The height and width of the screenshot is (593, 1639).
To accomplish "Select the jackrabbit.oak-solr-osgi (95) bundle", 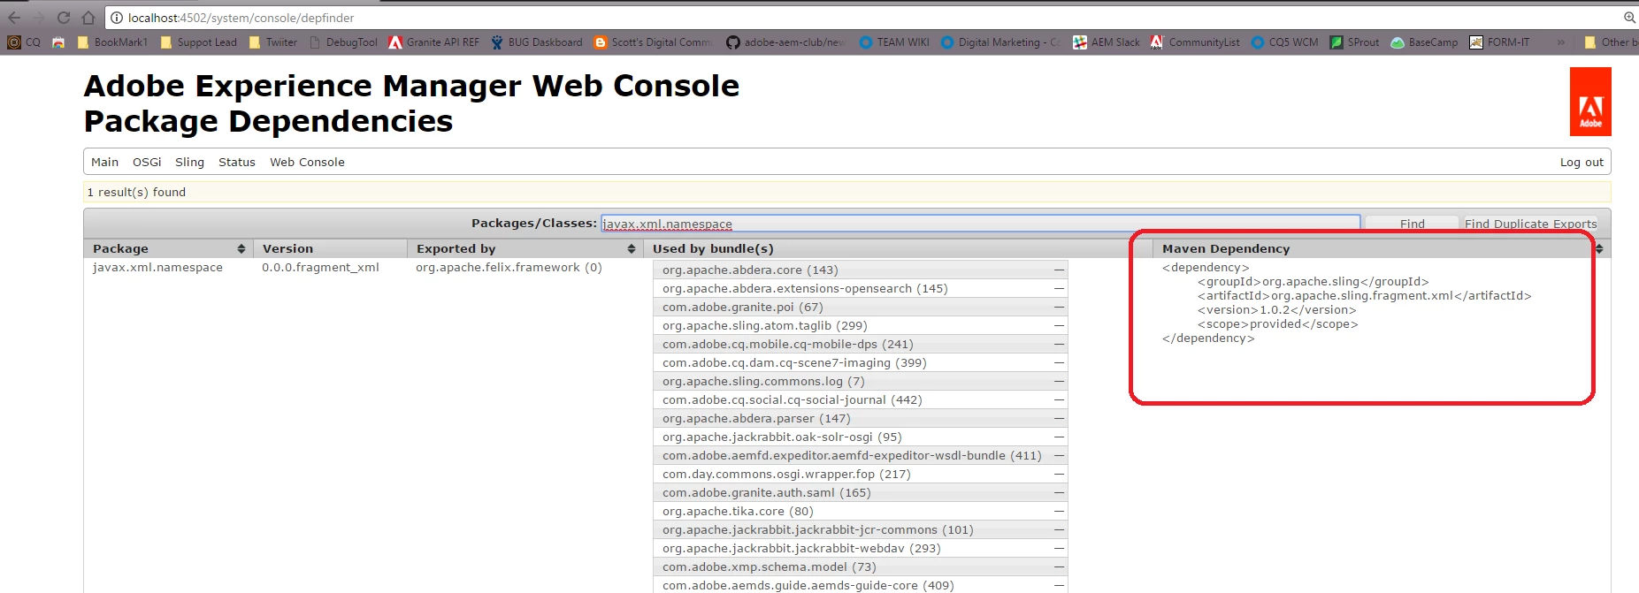I will [x=860, y=437].
